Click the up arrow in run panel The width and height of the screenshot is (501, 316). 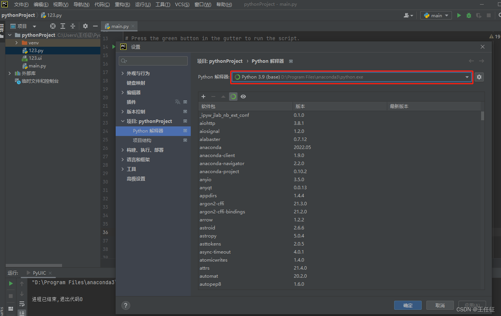tap(22, 284)
